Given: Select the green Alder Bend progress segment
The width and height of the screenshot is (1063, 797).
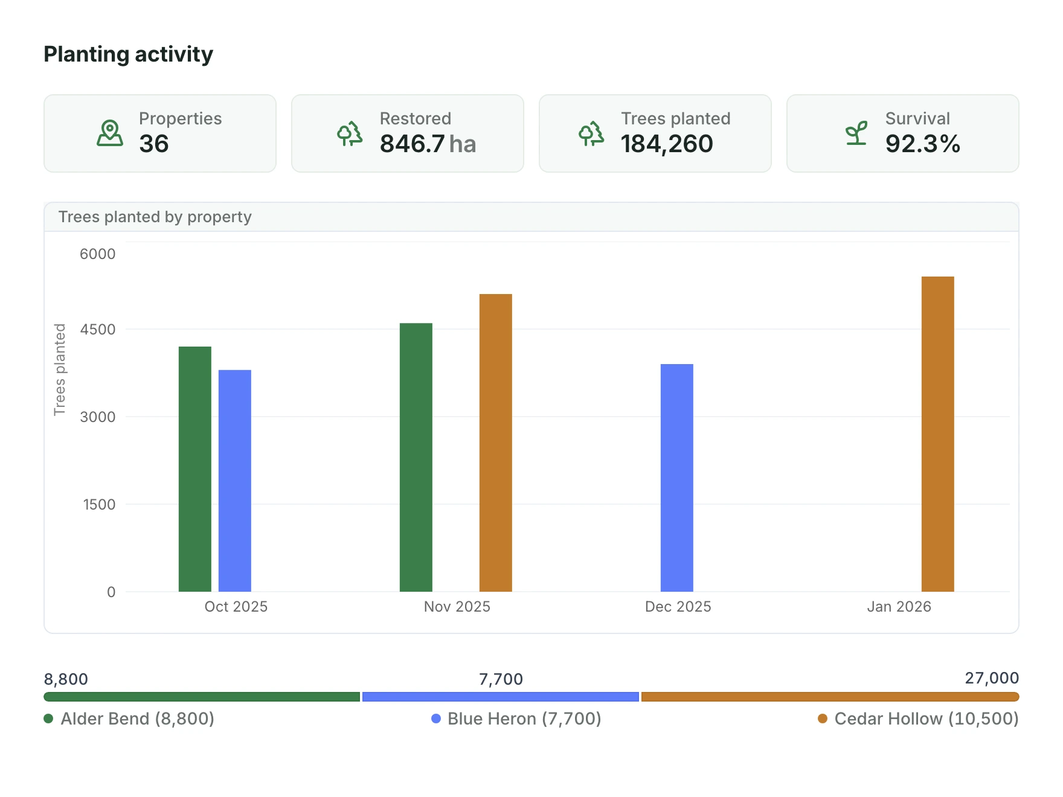Looking at the screenshot, I should [202, 697].
